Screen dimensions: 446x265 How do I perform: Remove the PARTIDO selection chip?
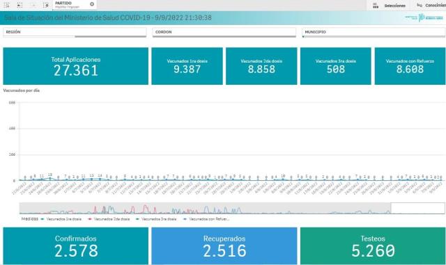[92, 4]
